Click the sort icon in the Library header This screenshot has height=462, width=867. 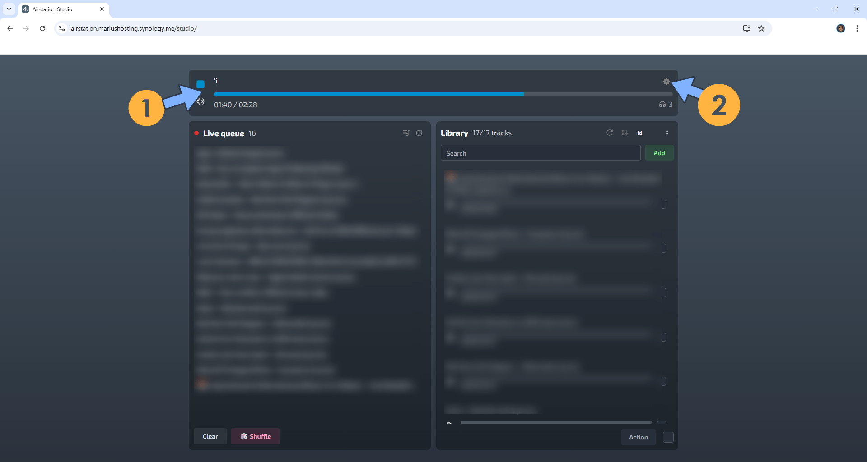coord(625,133)
